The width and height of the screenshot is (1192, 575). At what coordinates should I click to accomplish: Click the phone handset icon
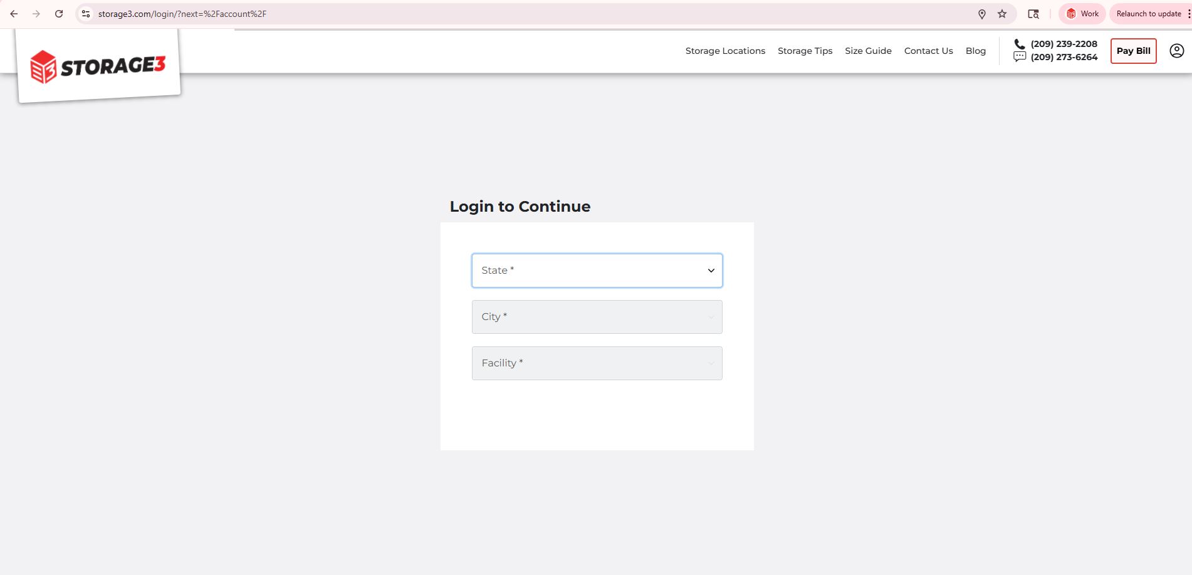tap(1020, 44)
